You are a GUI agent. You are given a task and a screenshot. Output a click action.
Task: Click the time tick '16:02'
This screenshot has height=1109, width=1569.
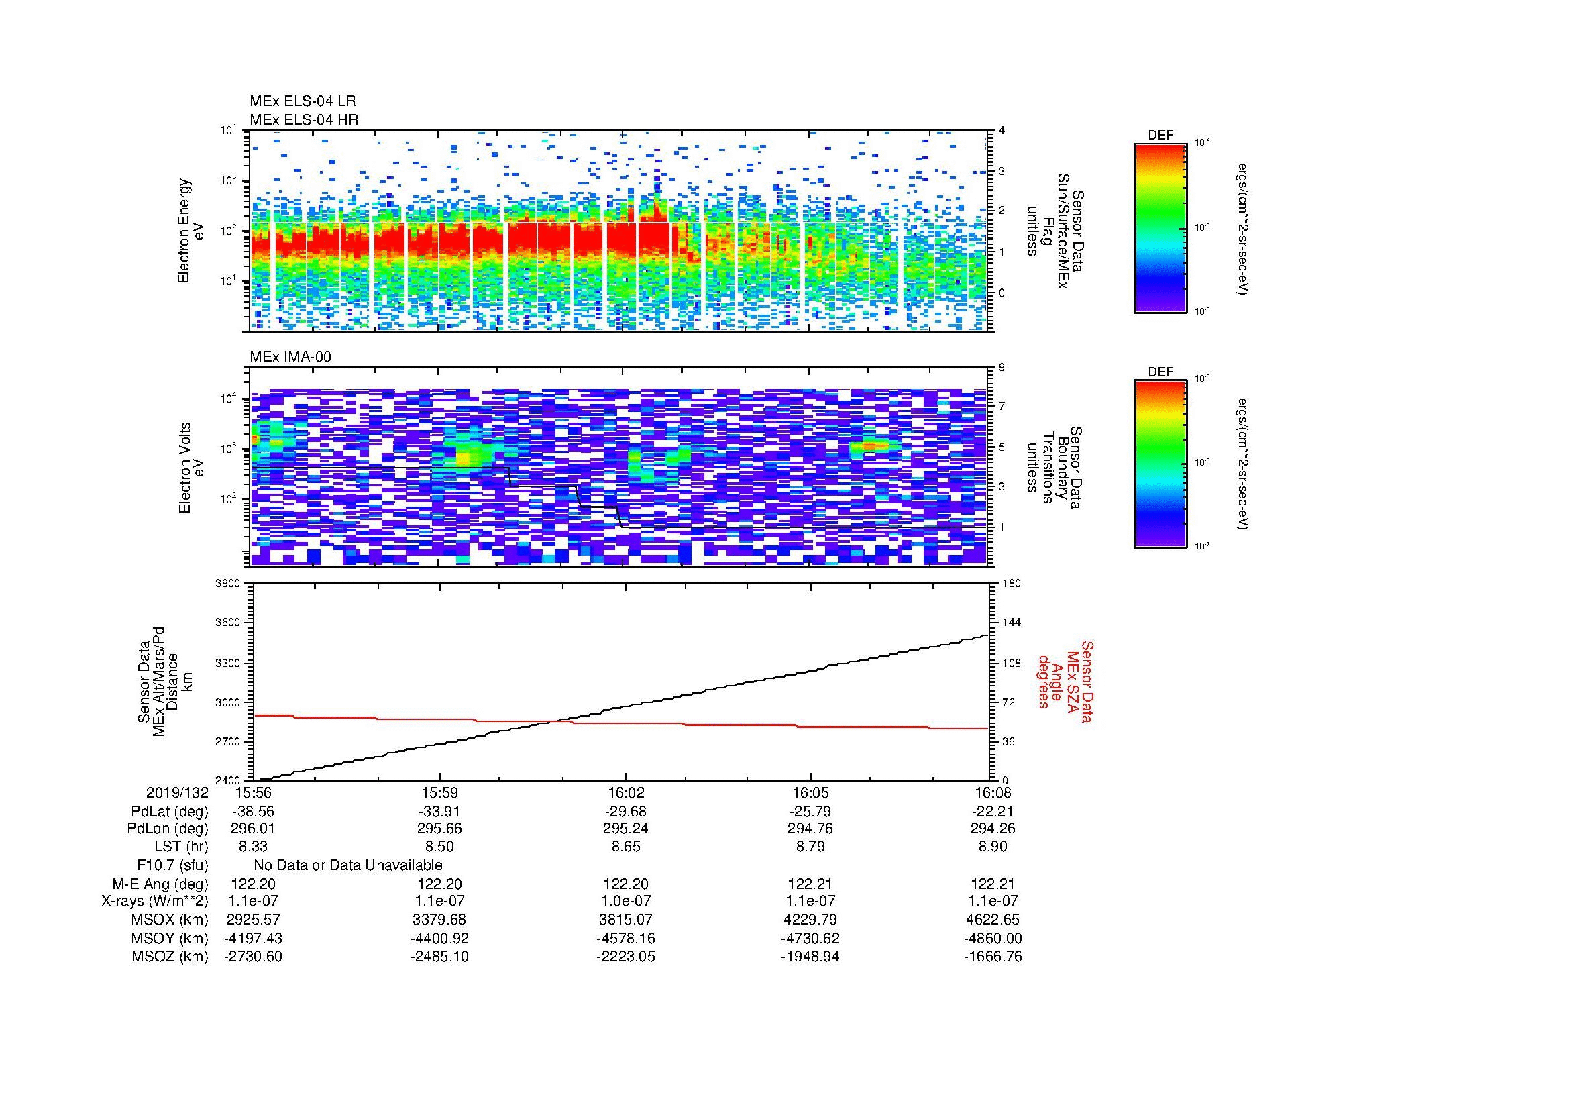[626, 793]
